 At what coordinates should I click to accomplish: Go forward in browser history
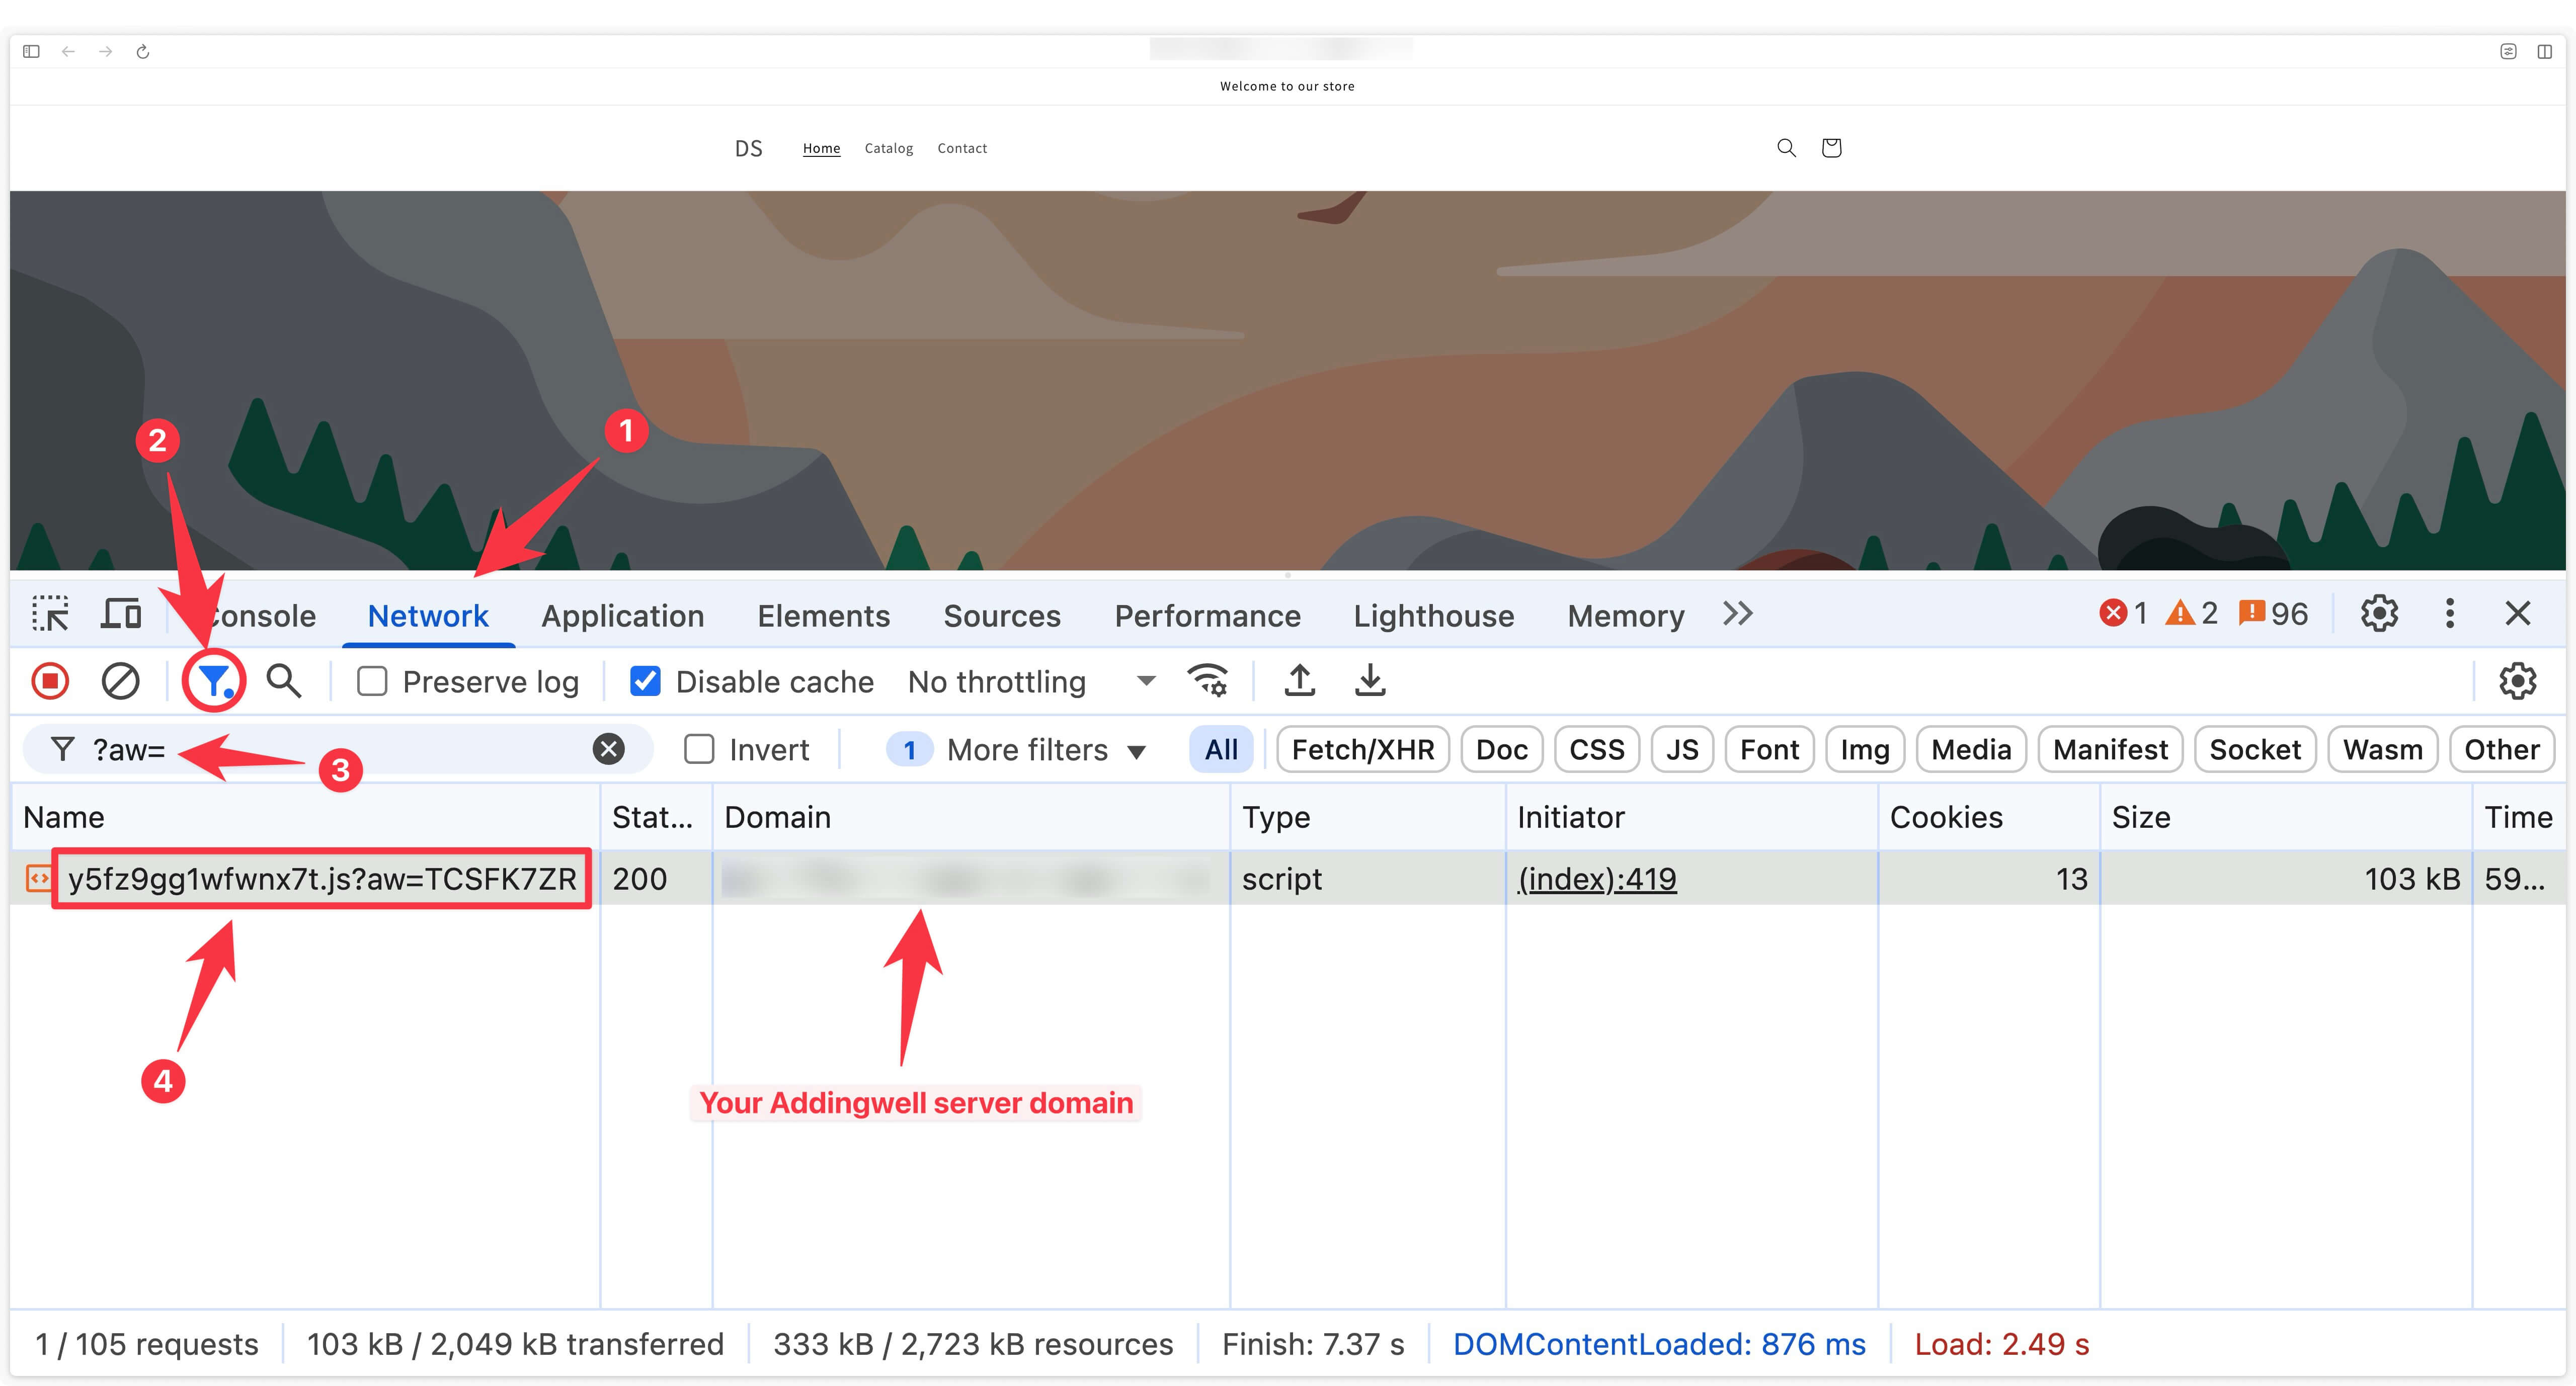[105, 52]
